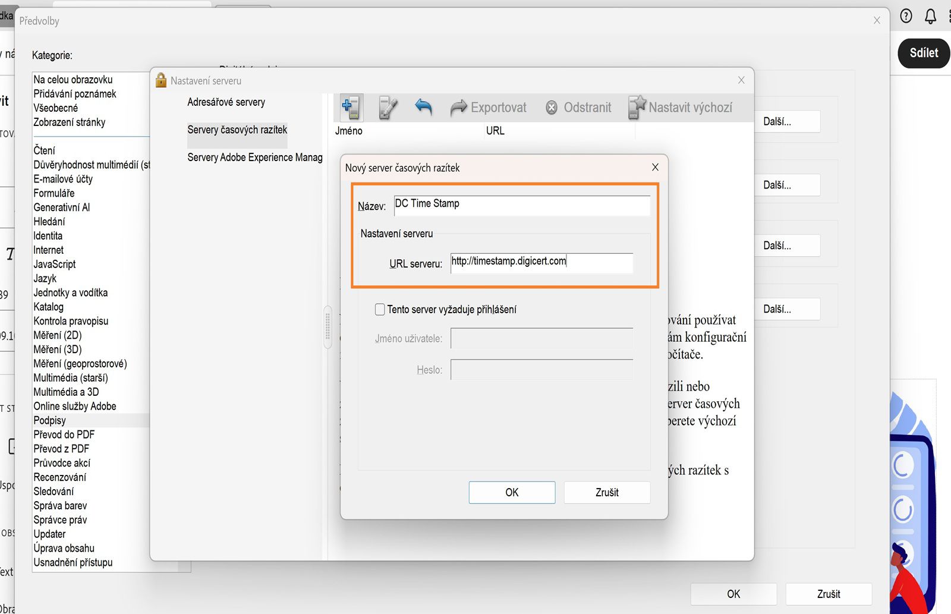
Task: Click the fourth Další… button
Action: (786, 309)
